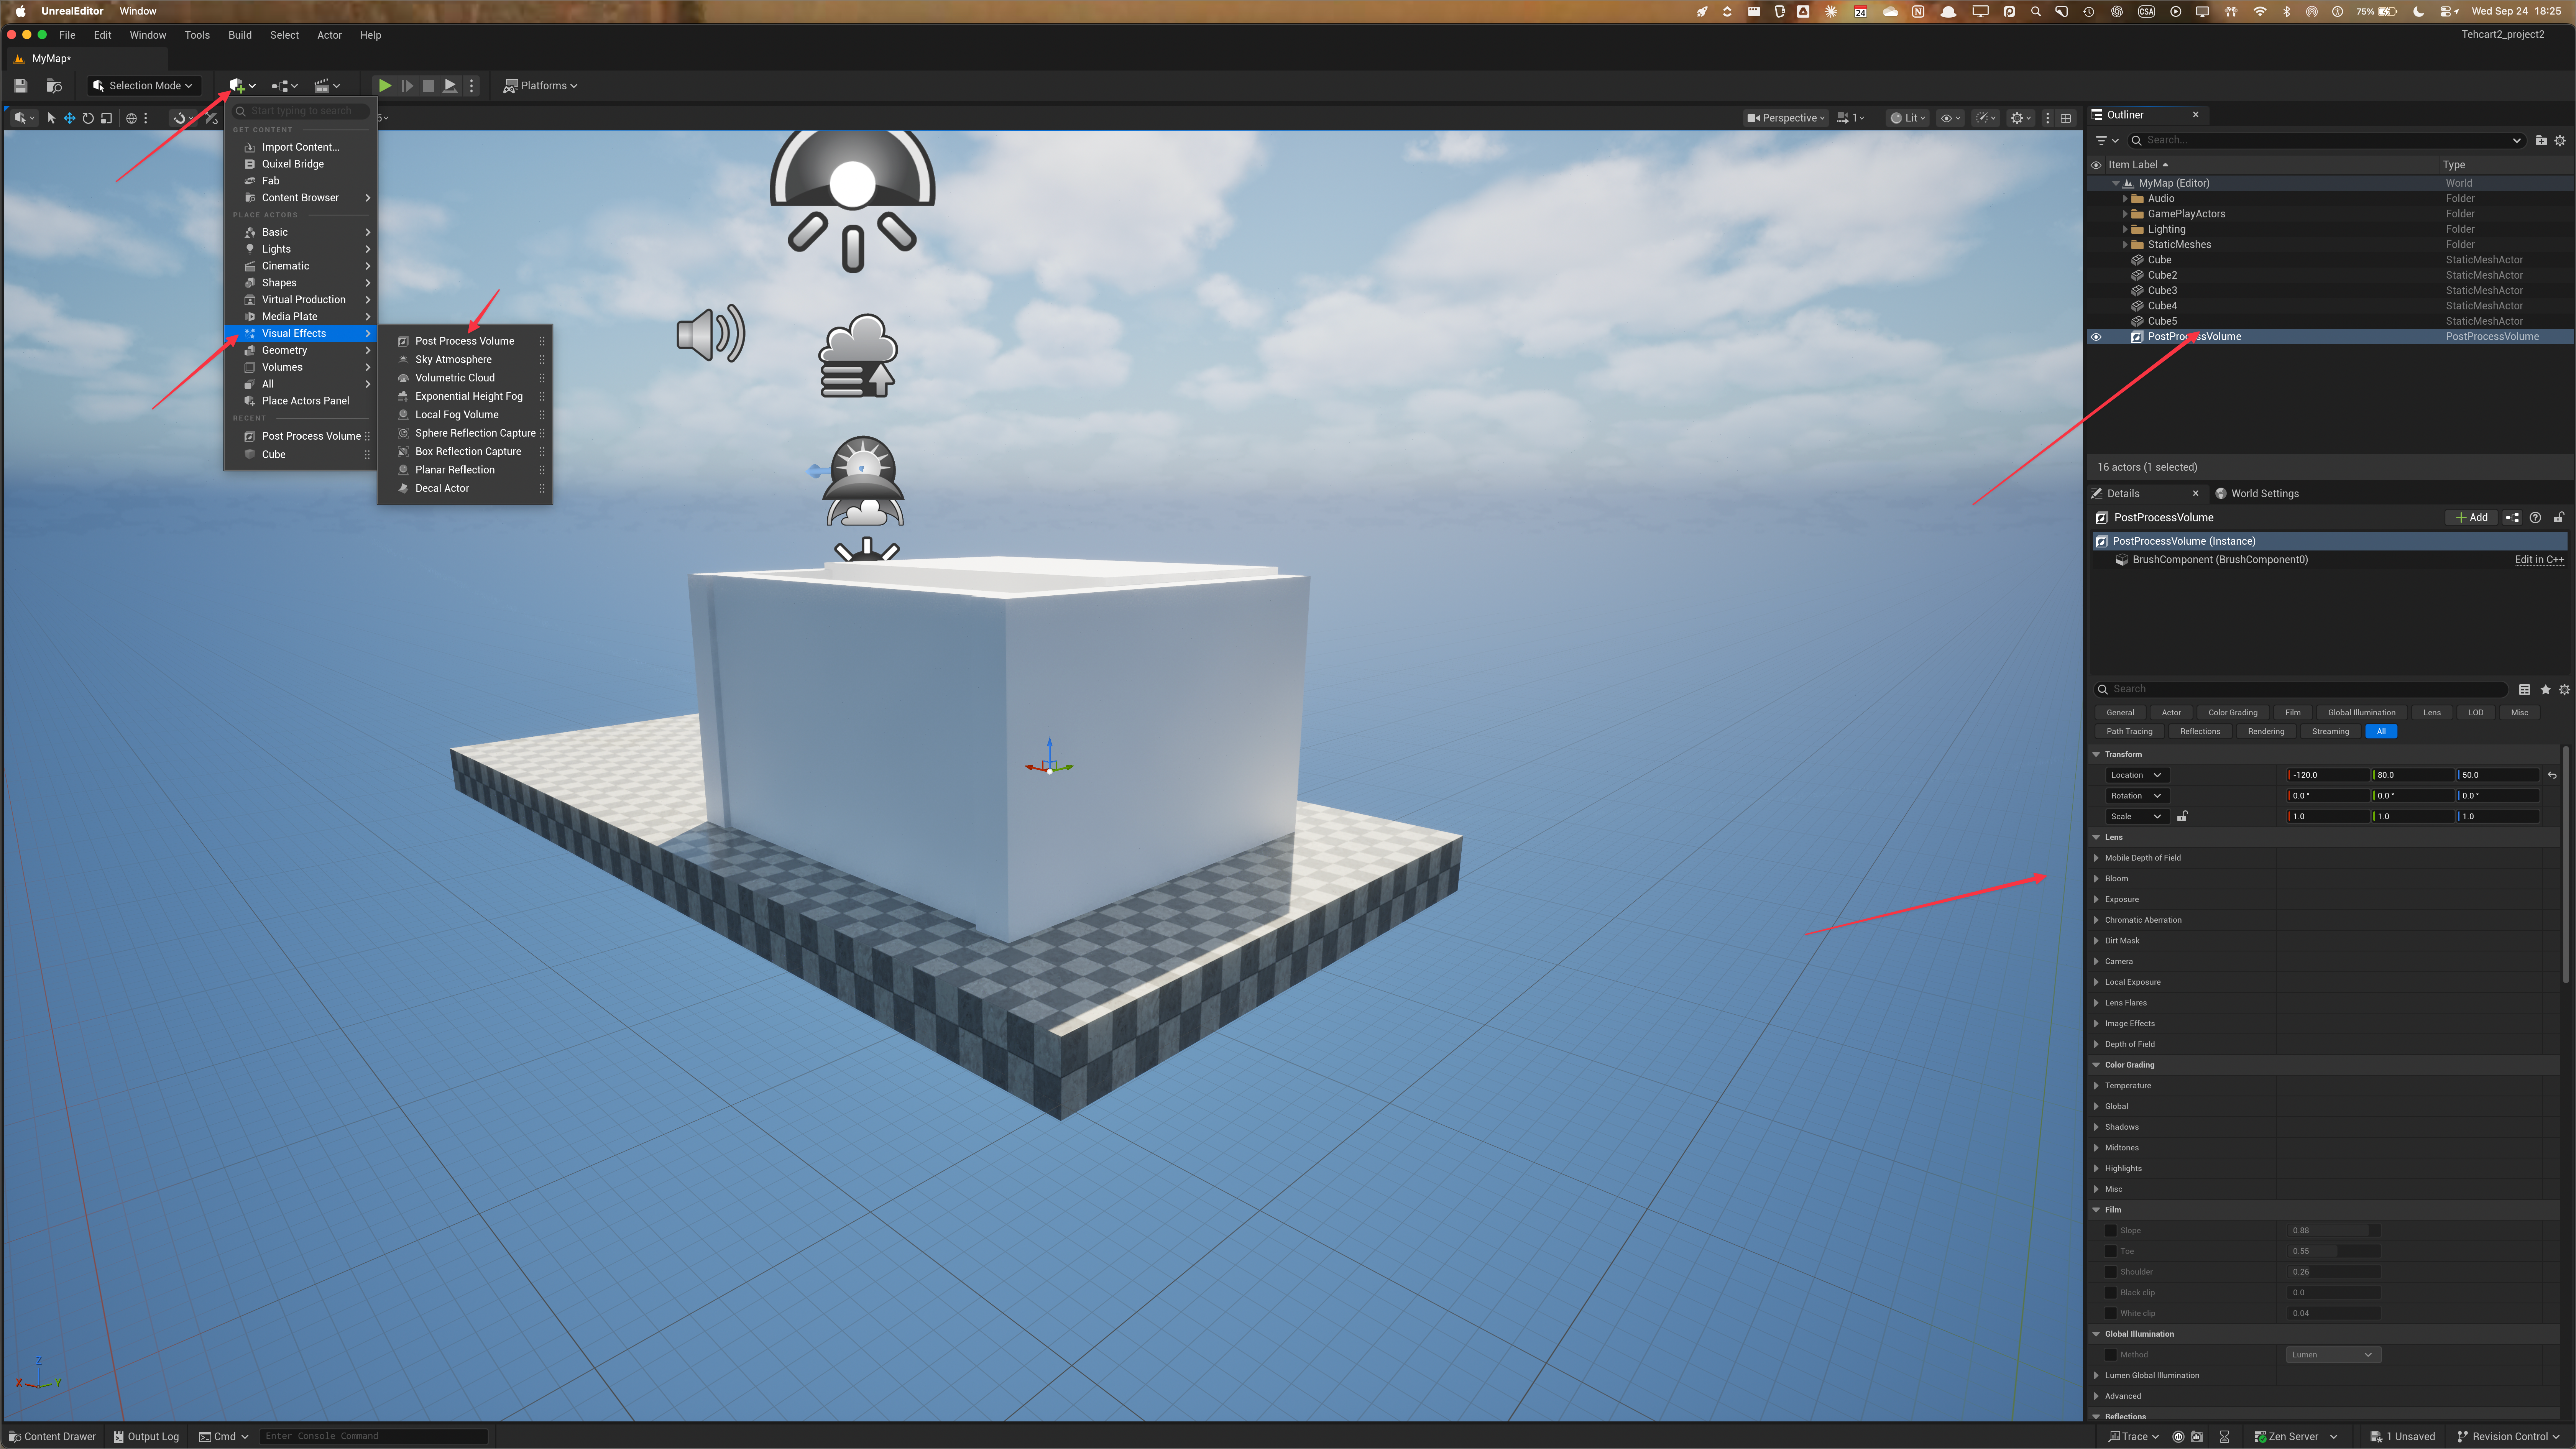The image size is (2576, 1449).
Task: Open the Outliner settings gear
Action: pyautogui.click(x=2560, y=141)
